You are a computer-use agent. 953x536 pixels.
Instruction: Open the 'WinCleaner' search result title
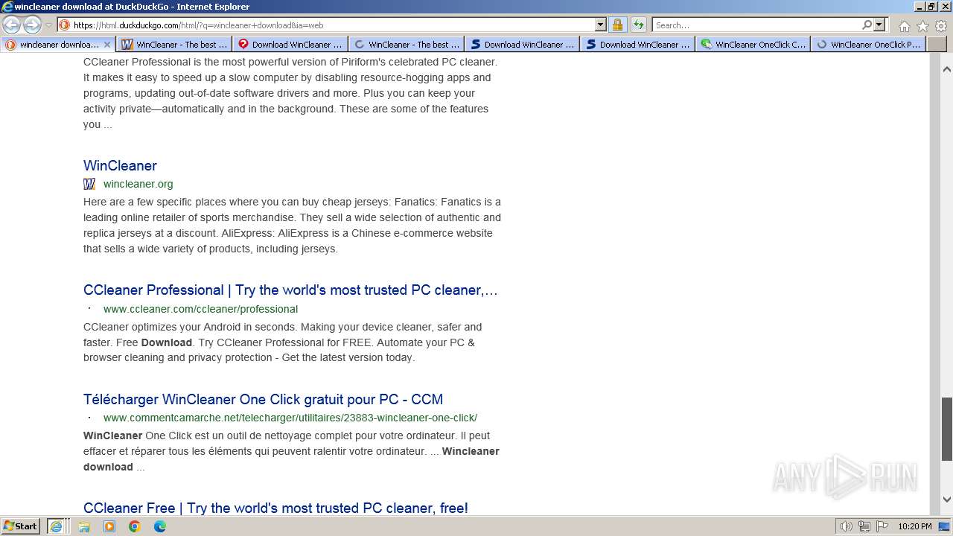(120, 165)
